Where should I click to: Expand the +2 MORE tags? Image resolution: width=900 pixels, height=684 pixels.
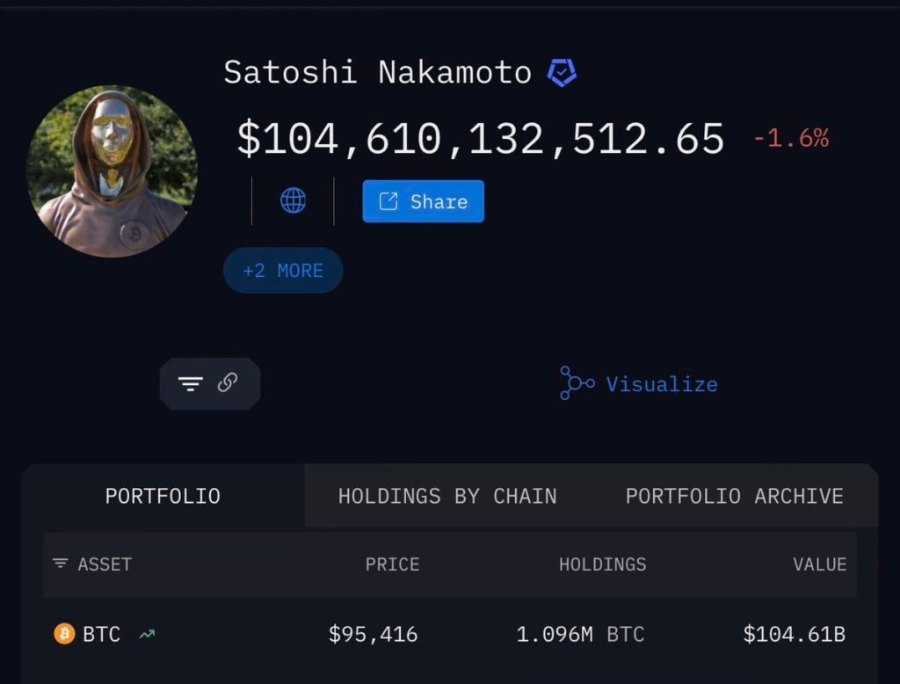[283, 271]
